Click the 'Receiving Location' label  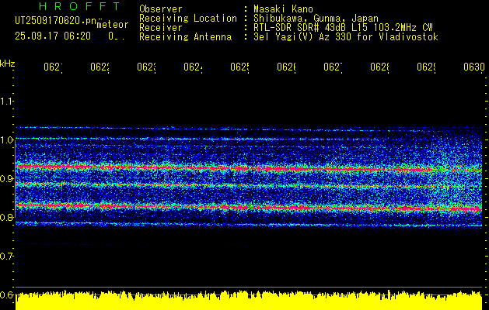coord(188,19)
